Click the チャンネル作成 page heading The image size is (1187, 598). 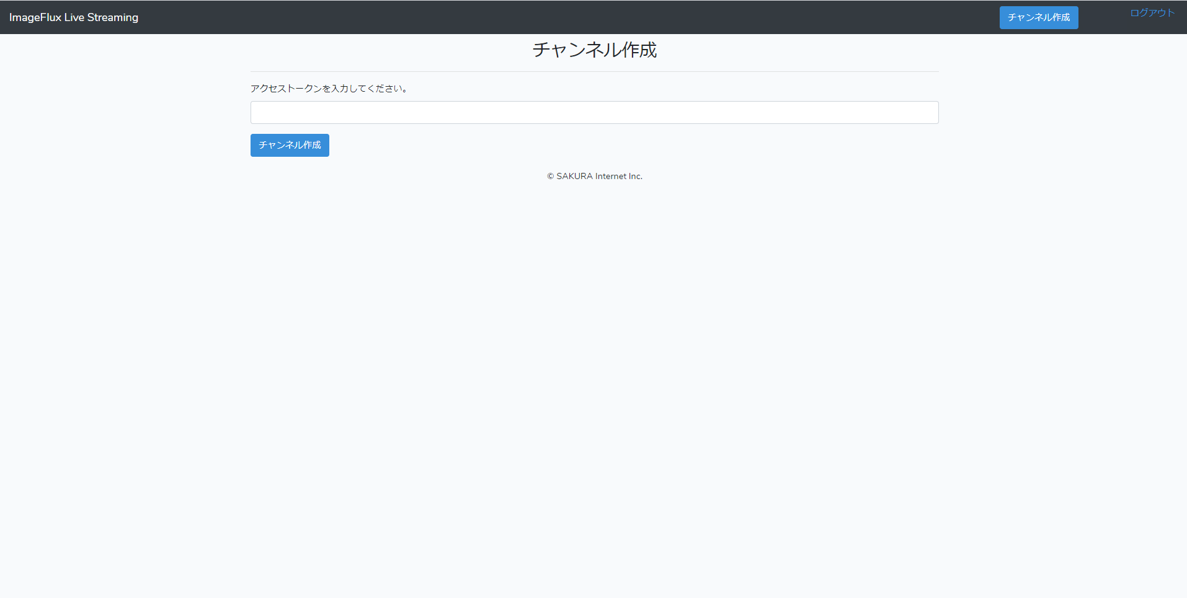593,50
